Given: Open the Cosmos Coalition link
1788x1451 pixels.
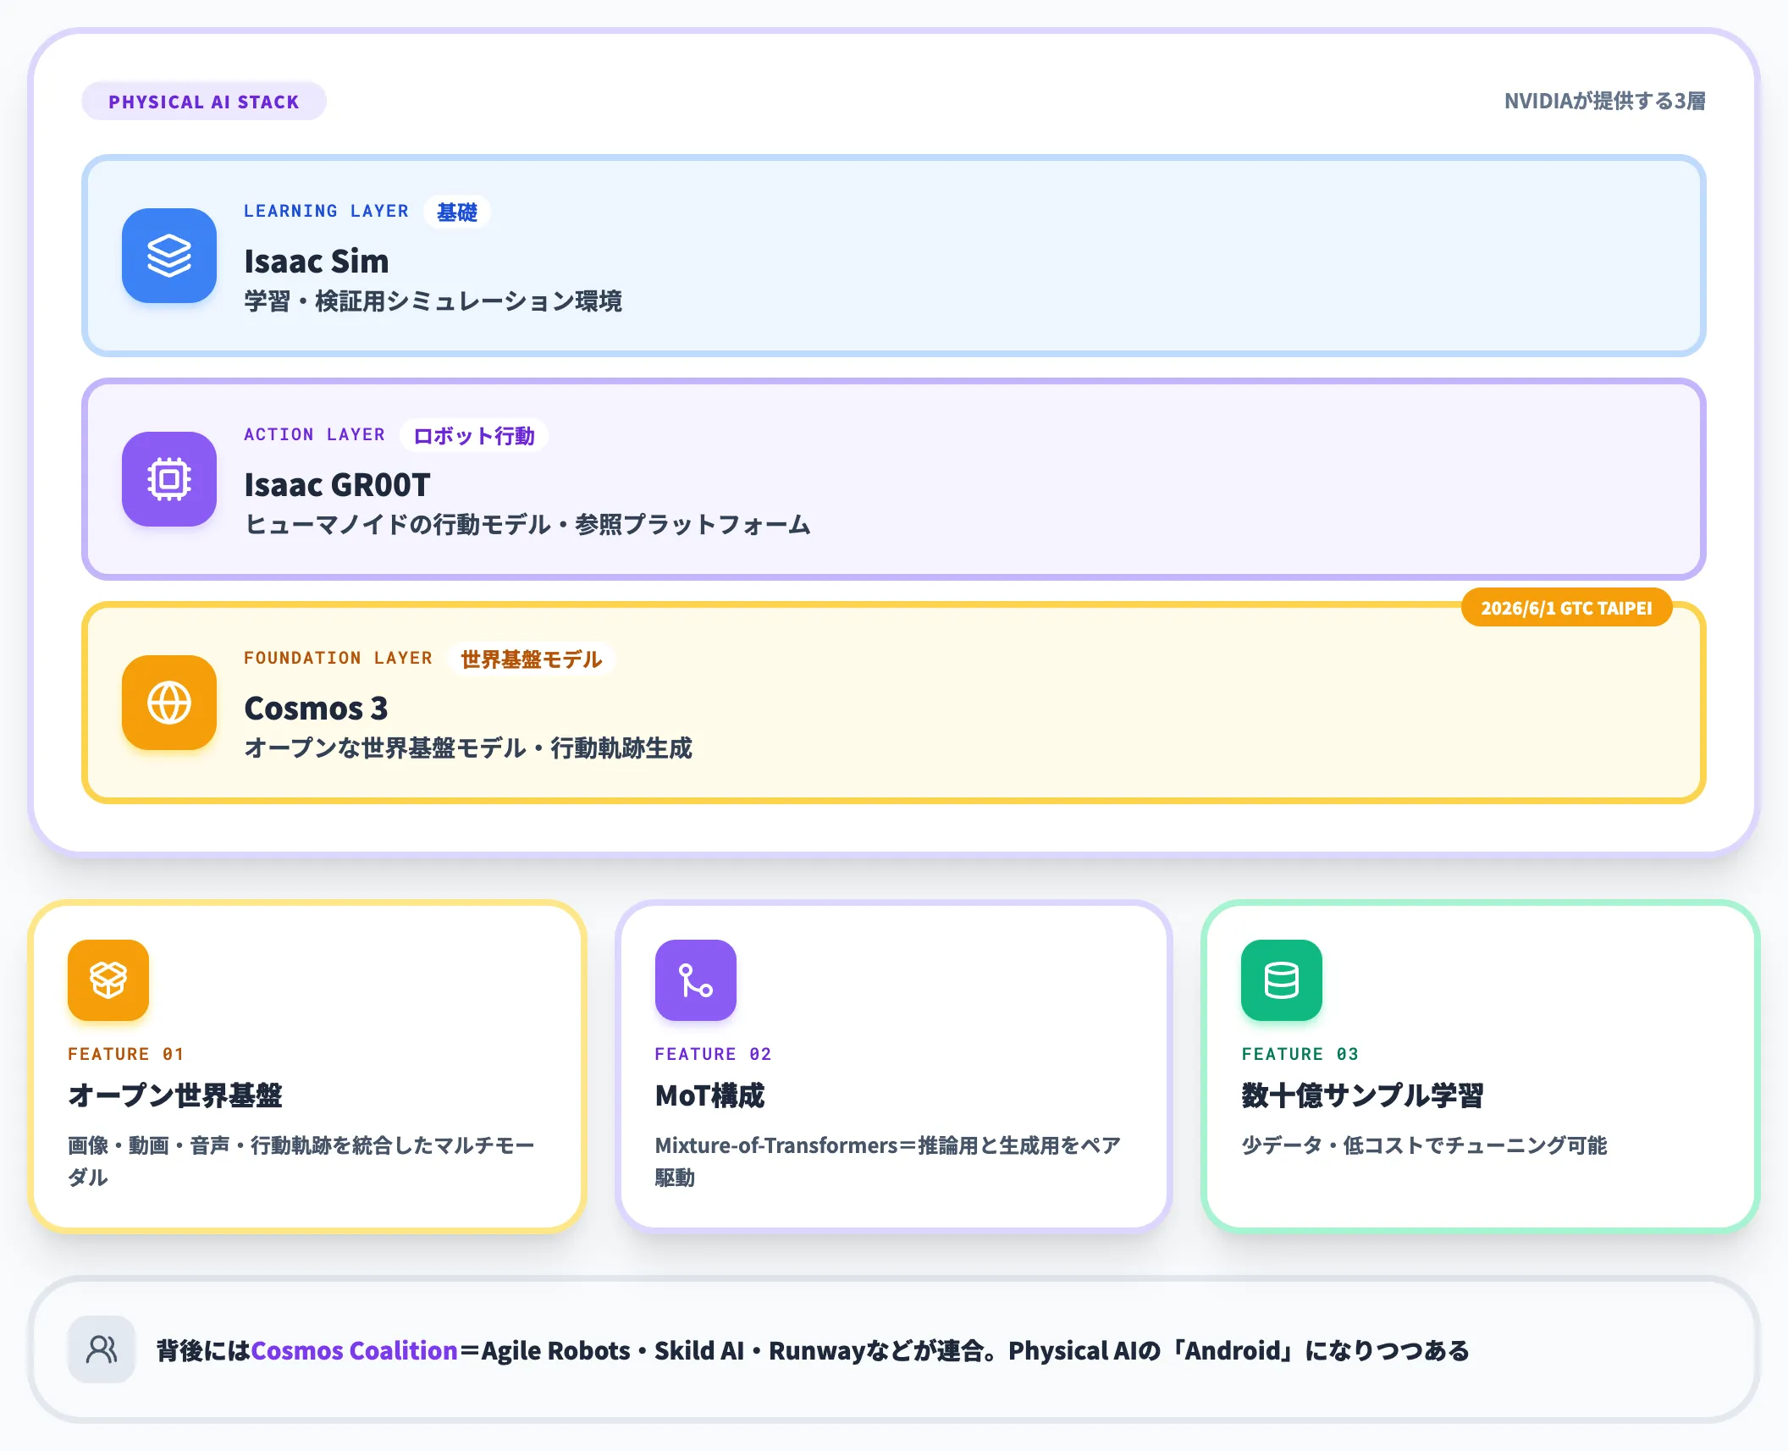Looking at the screenshot, I should coord(354,1350).
